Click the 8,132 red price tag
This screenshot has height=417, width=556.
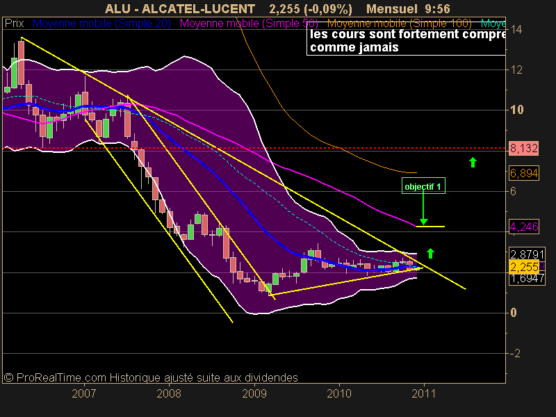(524, 148)
